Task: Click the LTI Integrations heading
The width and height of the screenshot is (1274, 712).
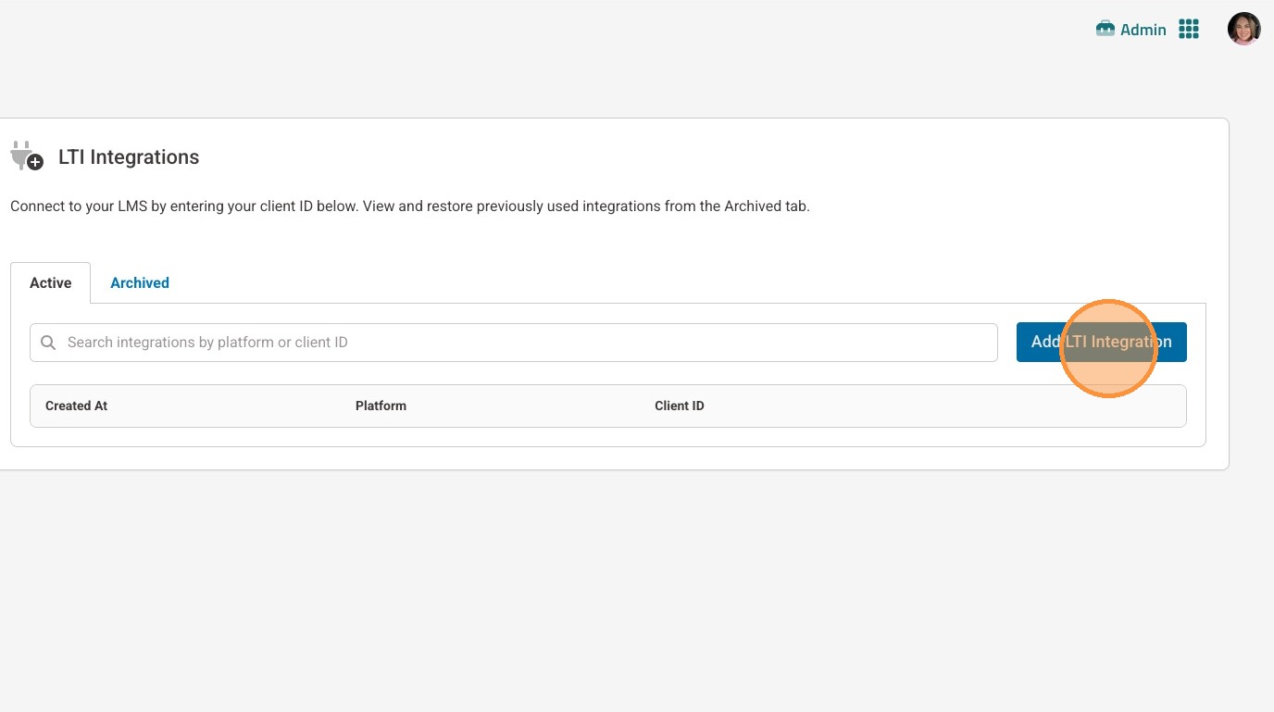Action: (129, 157)
